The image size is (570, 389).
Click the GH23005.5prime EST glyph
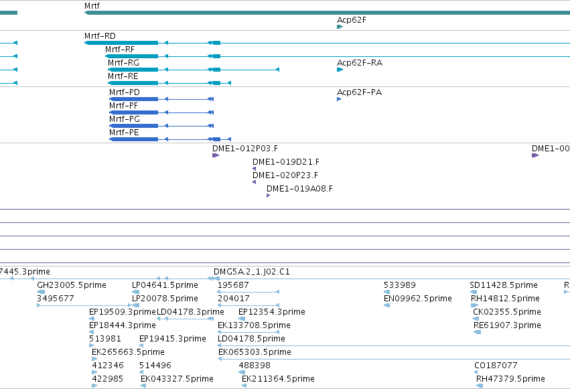point(41,292)
